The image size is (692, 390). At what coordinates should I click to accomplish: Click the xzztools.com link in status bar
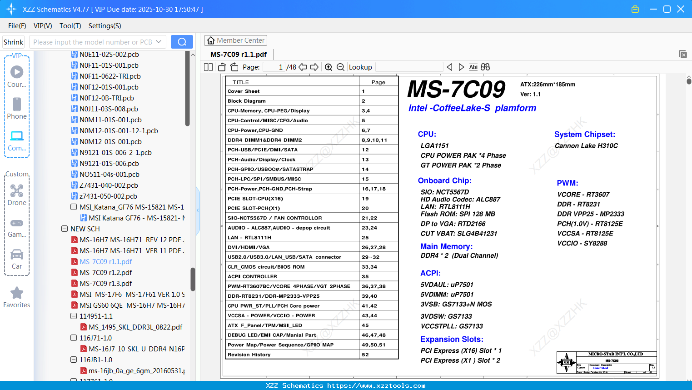coord(377,385)
